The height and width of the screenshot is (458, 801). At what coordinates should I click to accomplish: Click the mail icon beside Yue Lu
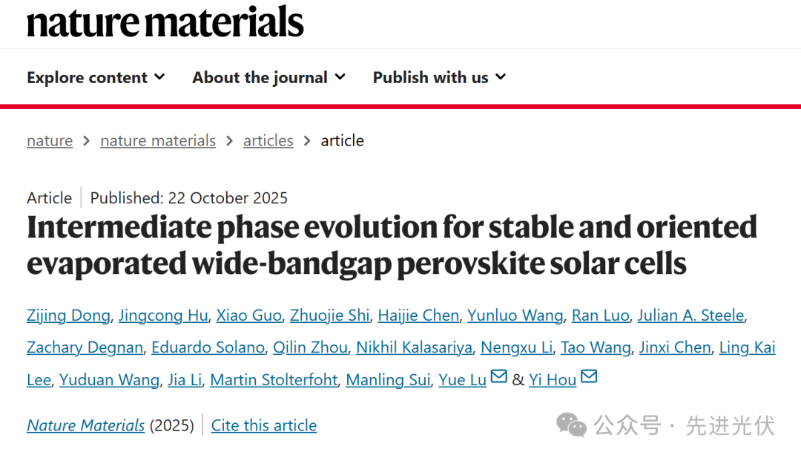(x=499, y=377)
